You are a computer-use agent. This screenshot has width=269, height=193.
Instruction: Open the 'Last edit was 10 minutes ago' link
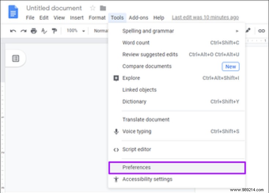tap(205, 18)
